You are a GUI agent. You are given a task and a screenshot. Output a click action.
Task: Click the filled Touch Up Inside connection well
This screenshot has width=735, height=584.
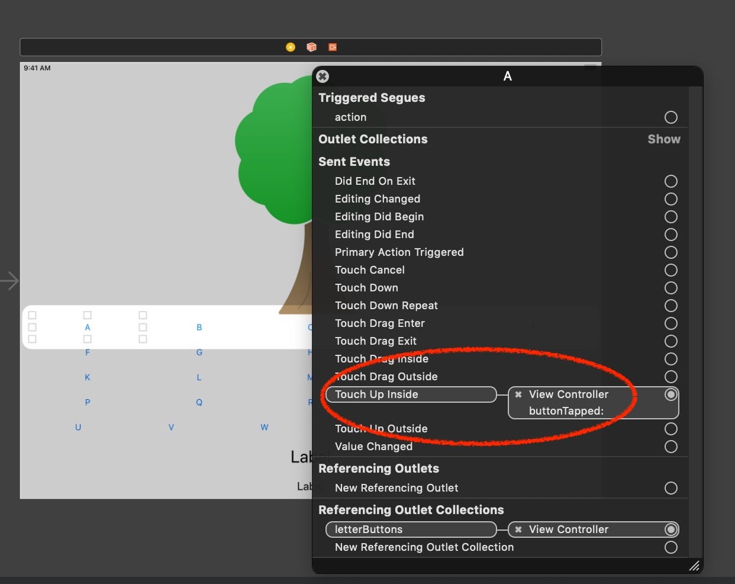click(670, 394)
